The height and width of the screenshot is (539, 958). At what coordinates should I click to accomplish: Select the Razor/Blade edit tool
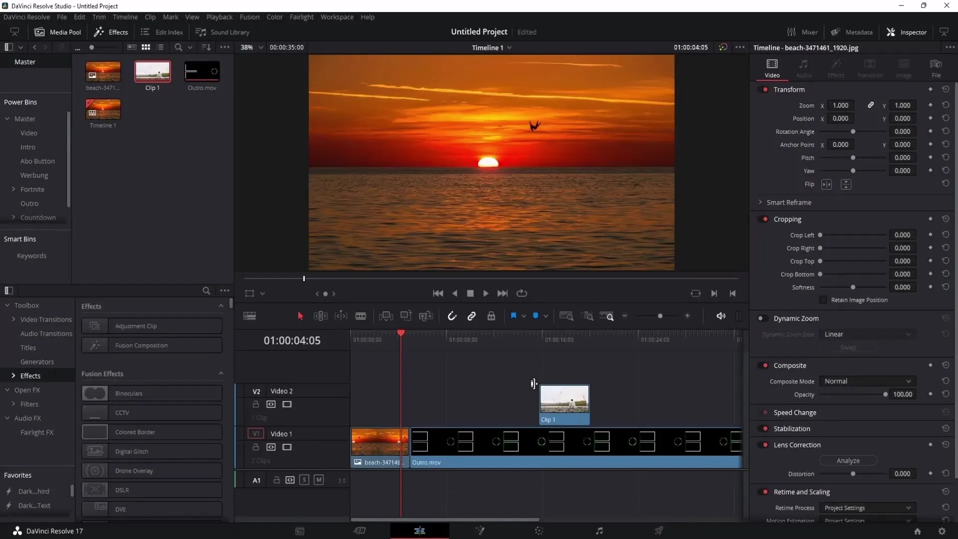[361, 316]
